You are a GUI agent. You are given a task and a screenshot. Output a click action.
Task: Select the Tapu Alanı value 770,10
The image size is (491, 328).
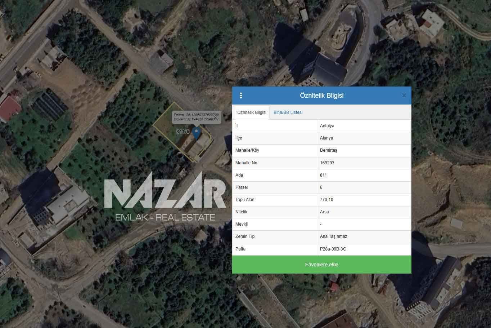[326, 200]
